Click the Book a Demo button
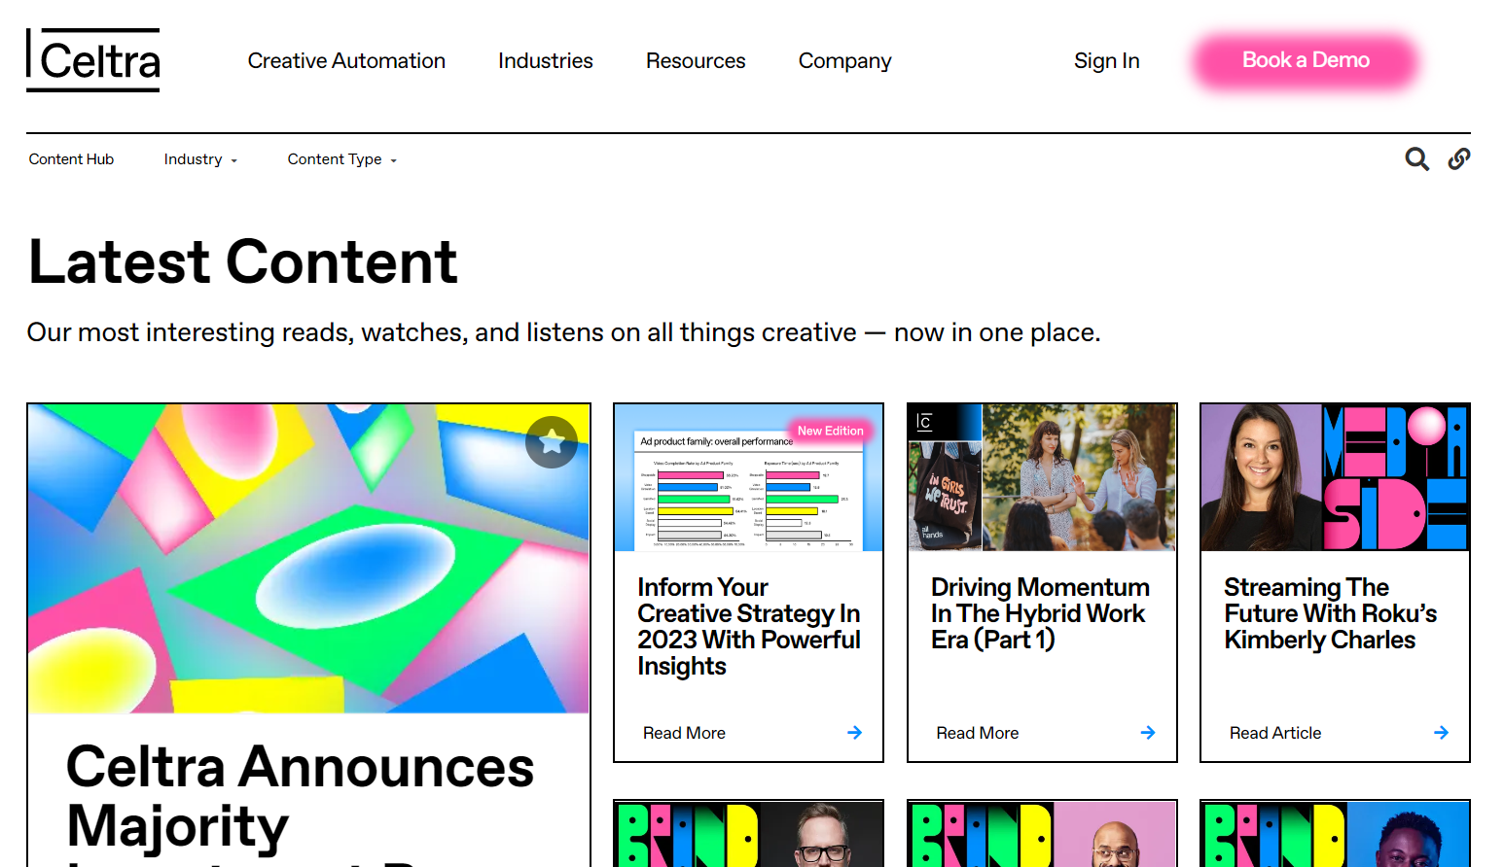1504x867 pixels. pyautogui.click(x=1306, y=60)
